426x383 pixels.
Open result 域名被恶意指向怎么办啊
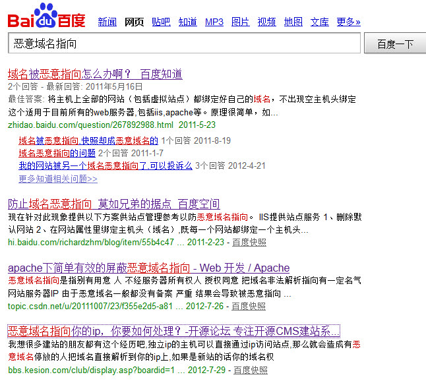coord(95,74)
